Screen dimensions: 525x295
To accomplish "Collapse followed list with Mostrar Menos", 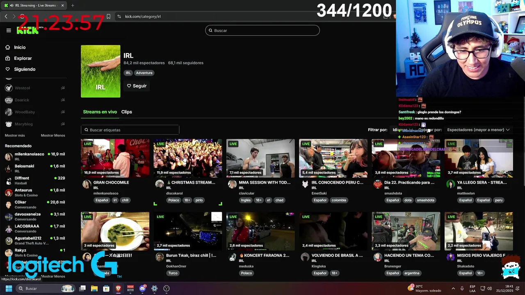I will [x=53, y=136].
